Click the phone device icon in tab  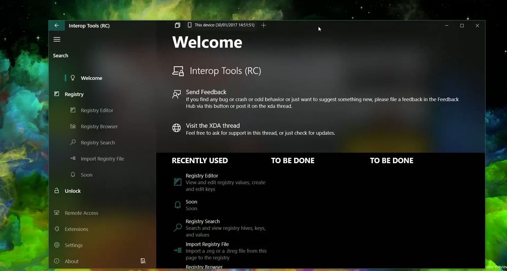coord(189,25)
